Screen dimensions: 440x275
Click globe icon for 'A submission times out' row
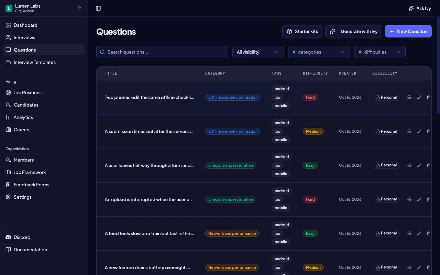409,131
